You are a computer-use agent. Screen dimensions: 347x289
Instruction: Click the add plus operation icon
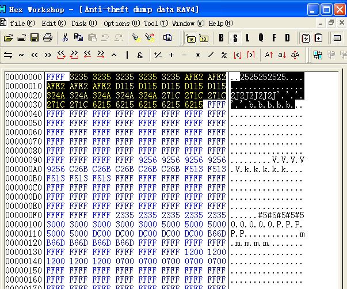(x=171, y=55)
